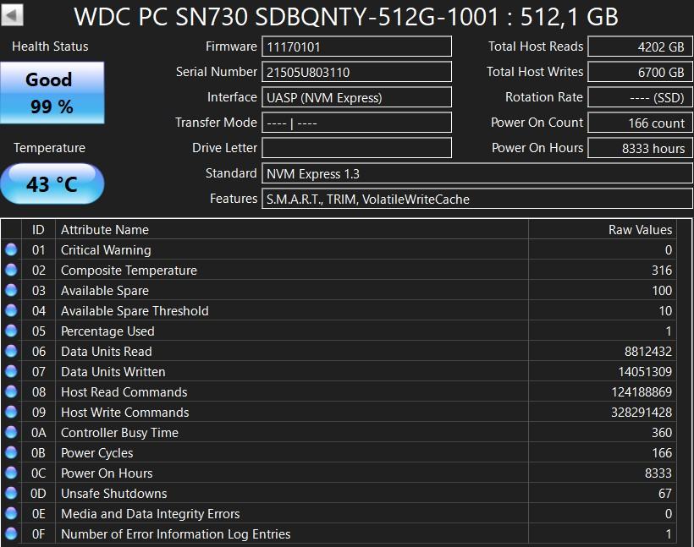
Task: Click the WDC PC SN730 drive title
Action: click(x=346, y=17)
